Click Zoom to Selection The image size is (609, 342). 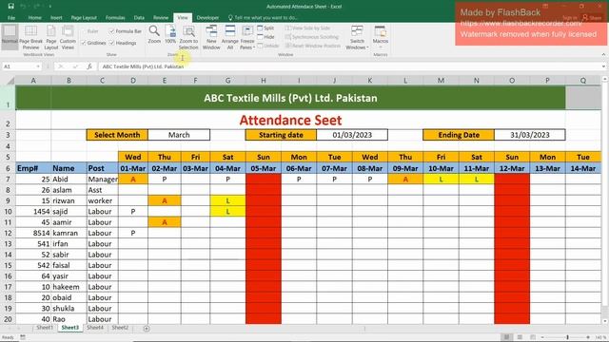click(x=188, y=37)
